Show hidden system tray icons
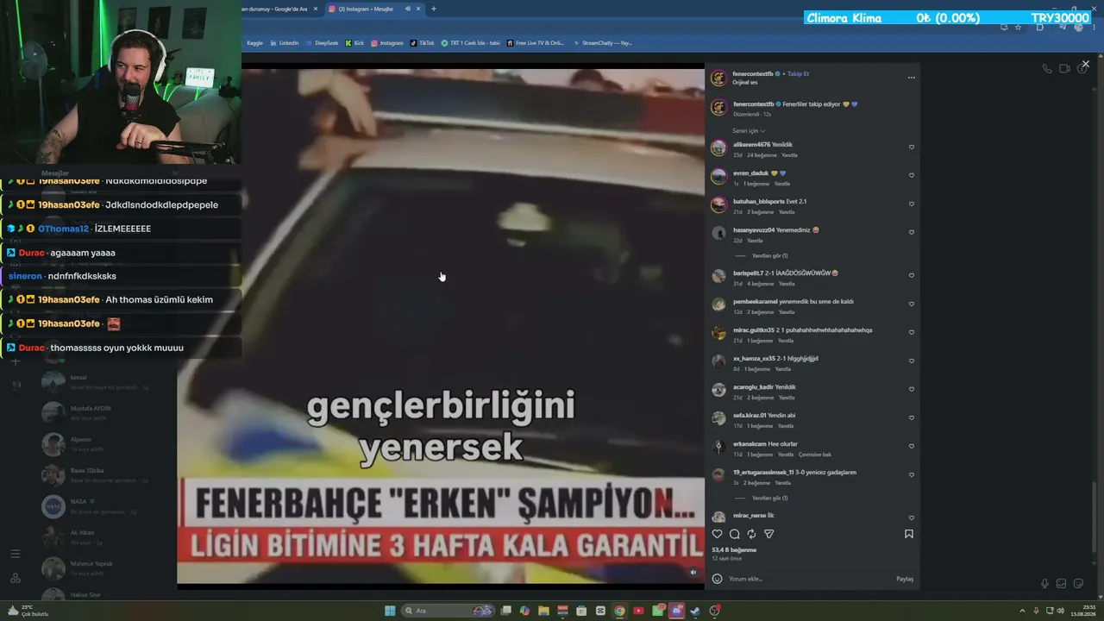Image resolution: width=1104 pixels, height=621 pixels. point(1023,611)
